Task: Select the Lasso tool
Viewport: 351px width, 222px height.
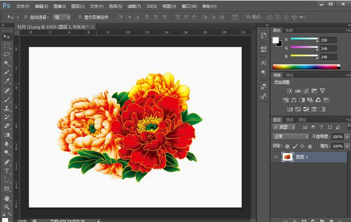Action: tap(7, 54)
